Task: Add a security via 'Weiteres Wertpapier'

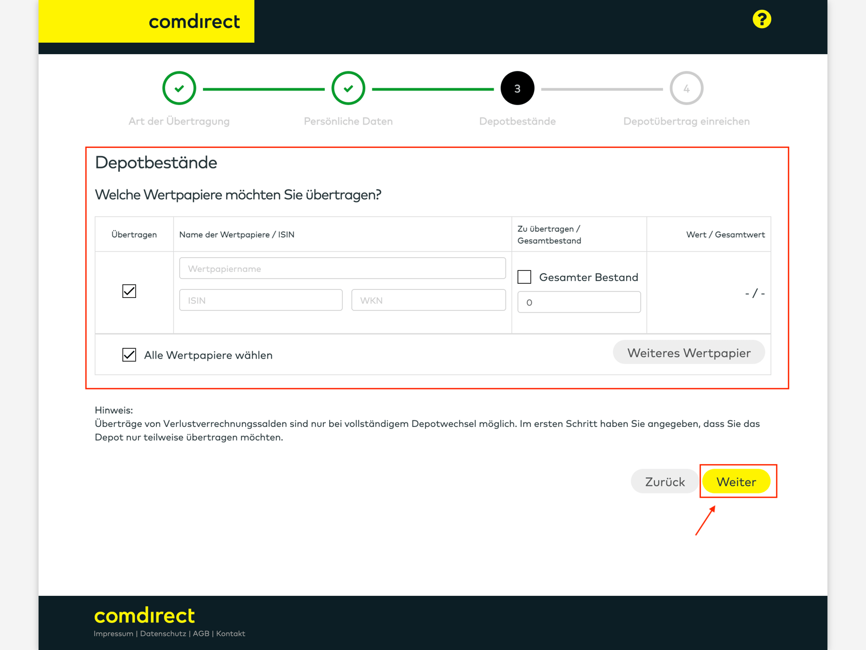Action: [x=688, y=352]
